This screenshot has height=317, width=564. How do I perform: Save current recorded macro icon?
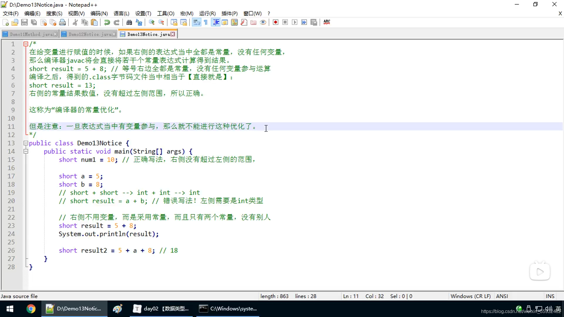[x=314, y=22]
